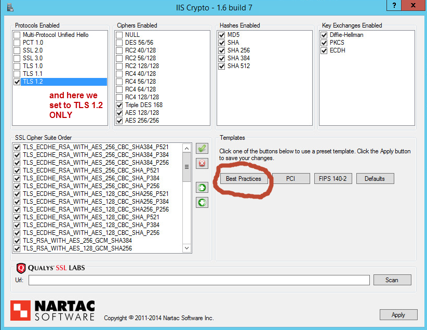427x330 pixels.
Task: Uncheck TLS_ECDHE_RSA_WITH_AES_256_CBC_SHA384_P384 suite
Action: [x=17, y=155]
